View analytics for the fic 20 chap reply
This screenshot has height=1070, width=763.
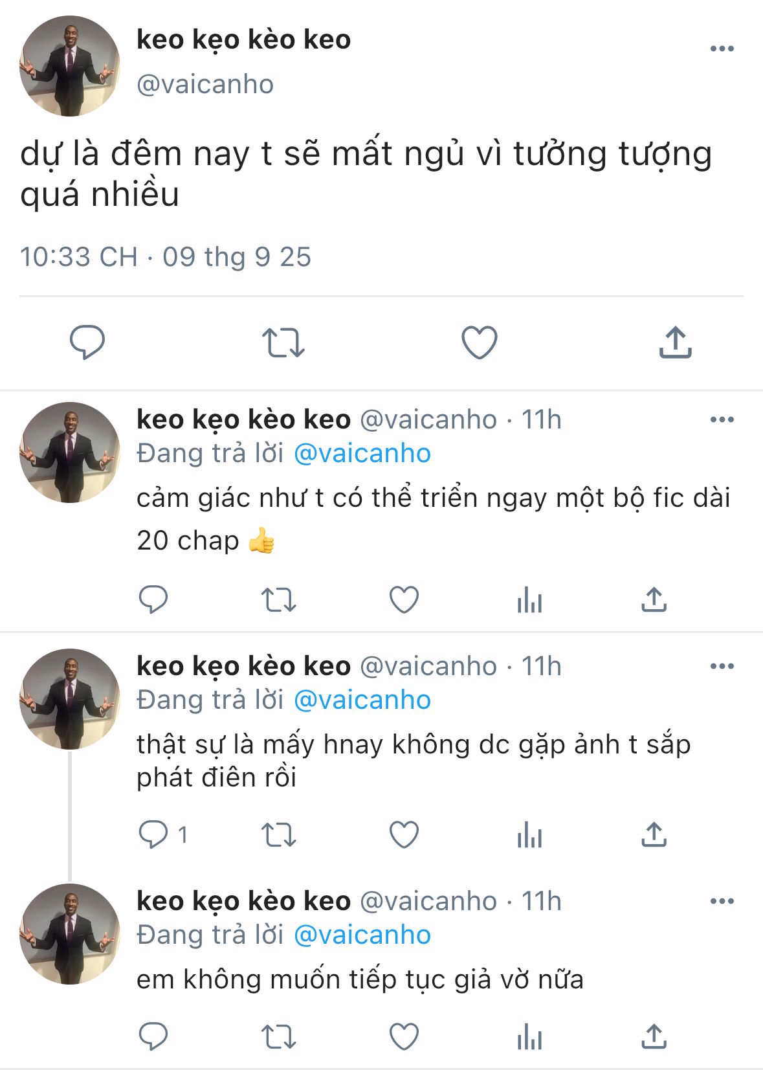click(x=529, y=600)
